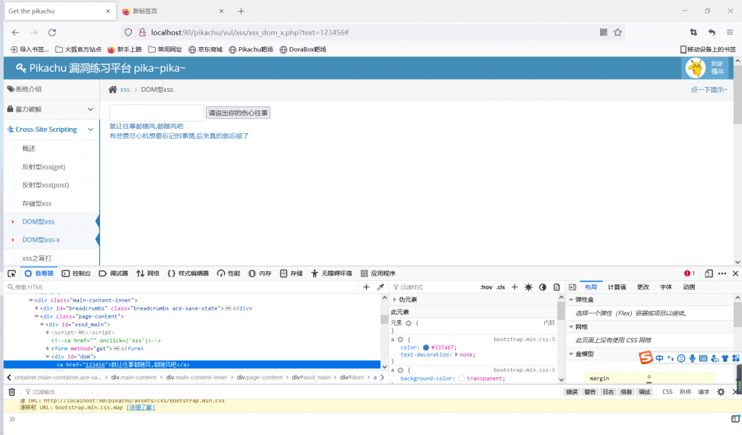The height and width of the screenshot is (435, 742).
Task: Open the 网络 panel tab
Action: tap(148, 274)
